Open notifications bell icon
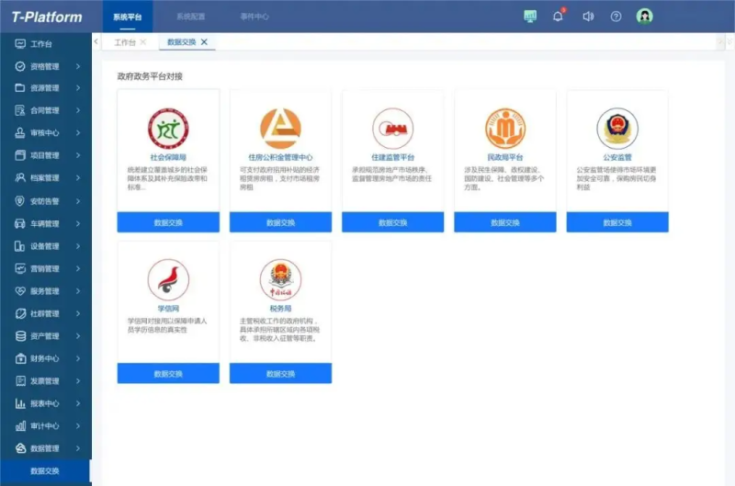Viewport: 735px width, 486px height. 558,17
